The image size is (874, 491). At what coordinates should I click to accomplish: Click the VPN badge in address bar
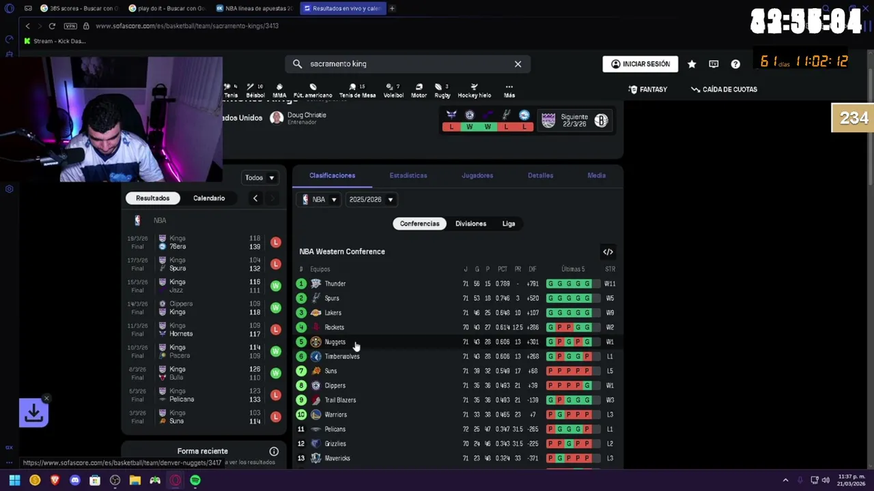coord(70,26)
